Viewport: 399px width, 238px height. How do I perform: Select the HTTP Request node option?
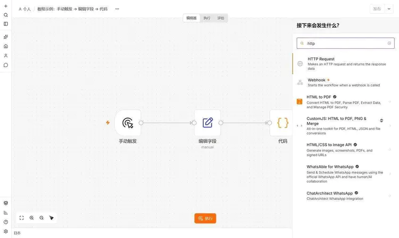(x=346, y=64)
